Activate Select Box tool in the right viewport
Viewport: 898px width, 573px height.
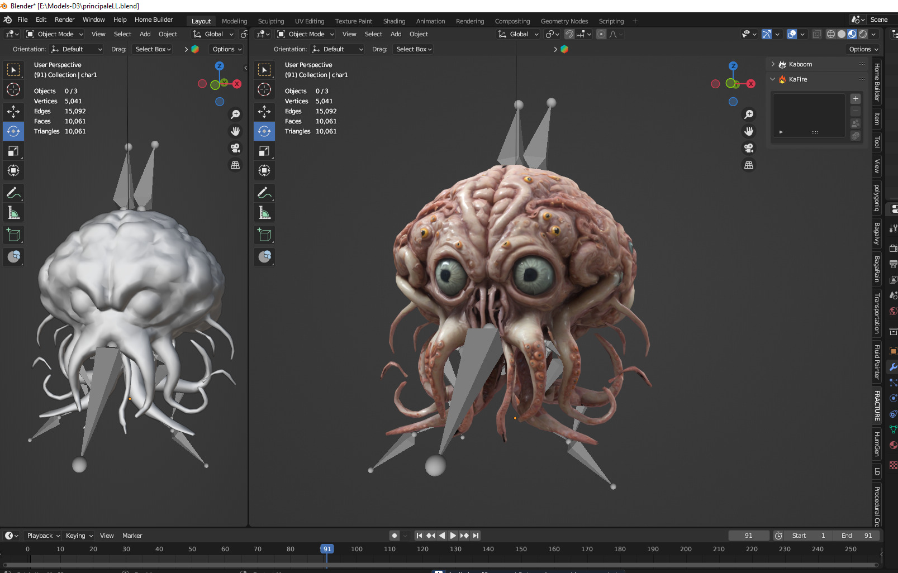pos(264,70)
